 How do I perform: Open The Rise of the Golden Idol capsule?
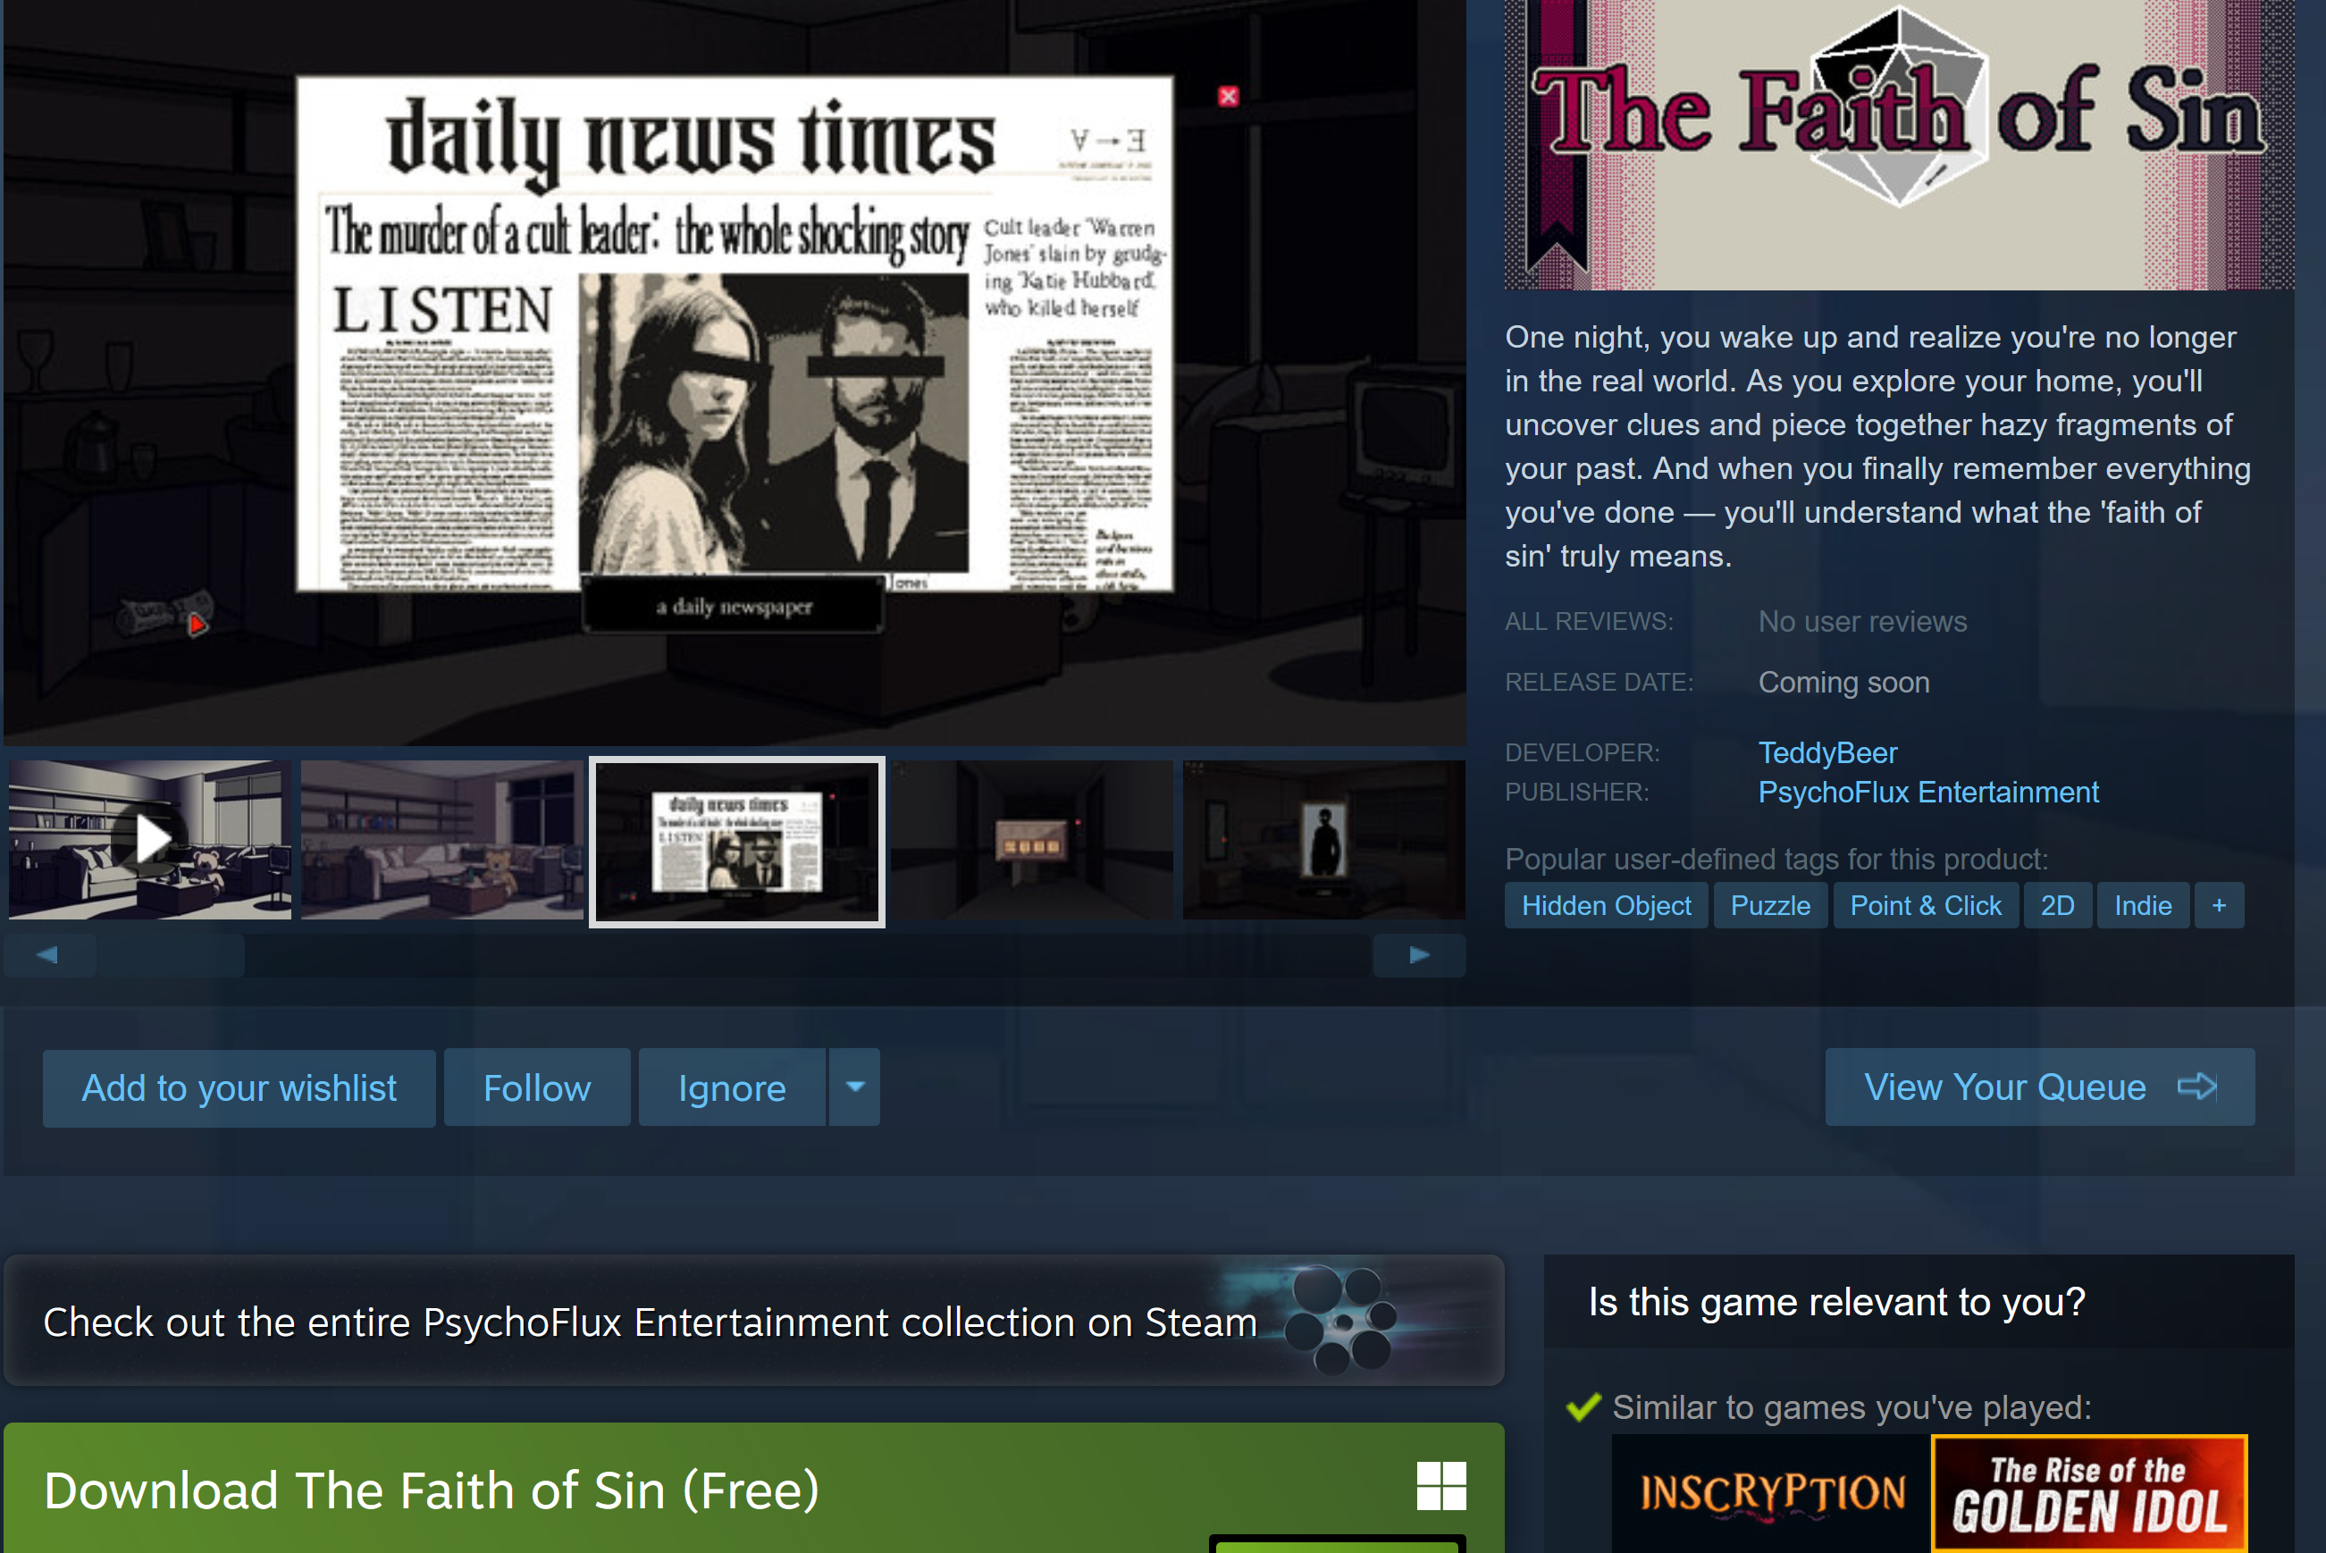[x=2088, y=1492]
